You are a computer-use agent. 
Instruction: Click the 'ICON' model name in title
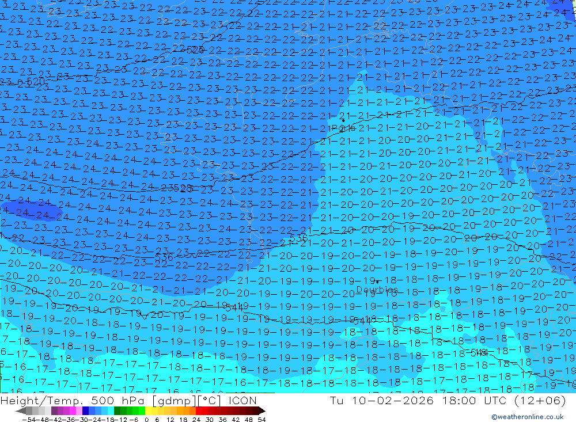click(242, 400)
